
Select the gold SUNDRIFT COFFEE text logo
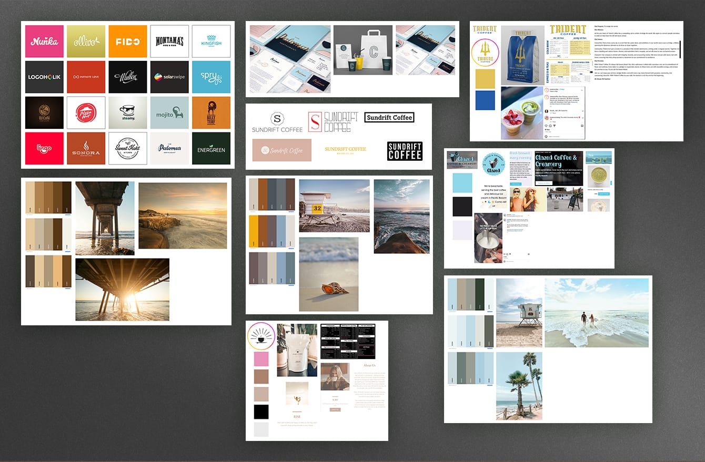tap(345, 150)
